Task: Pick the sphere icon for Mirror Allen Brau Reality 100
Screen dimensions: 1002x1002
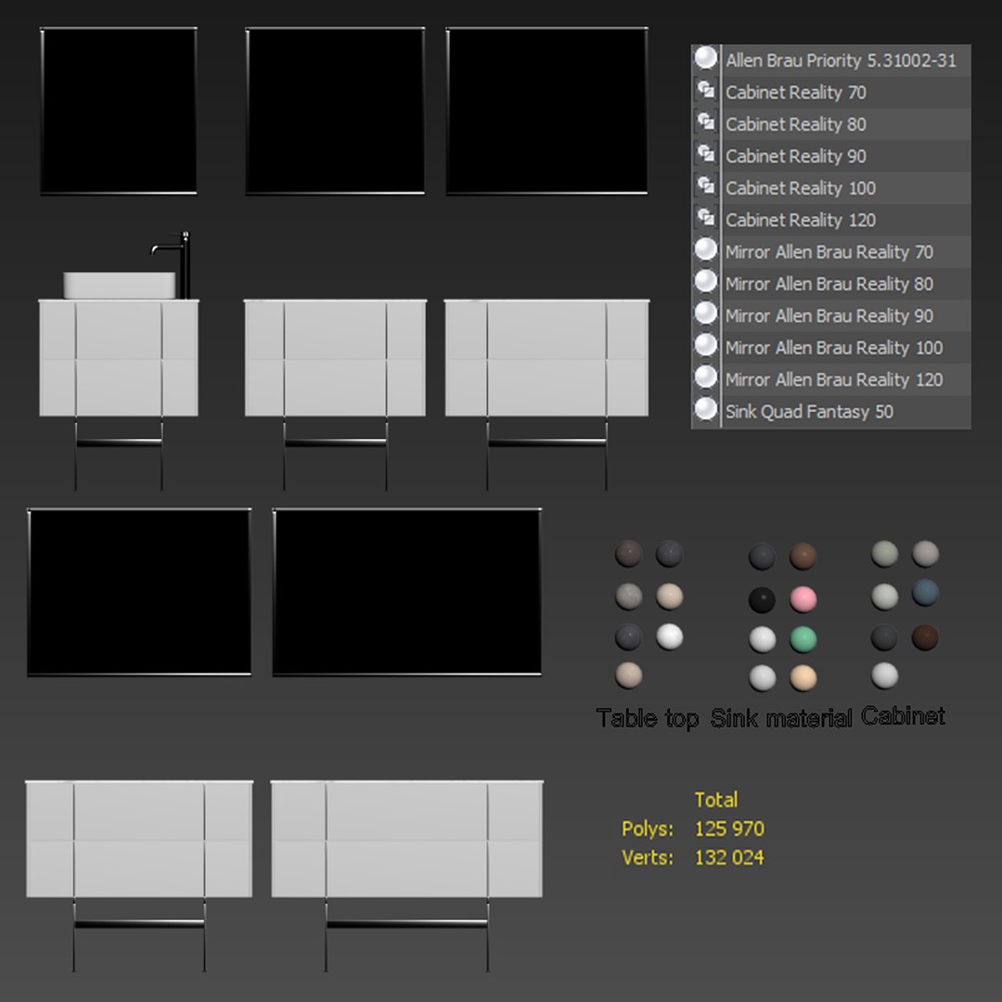Action: click(x=706, y=346)
